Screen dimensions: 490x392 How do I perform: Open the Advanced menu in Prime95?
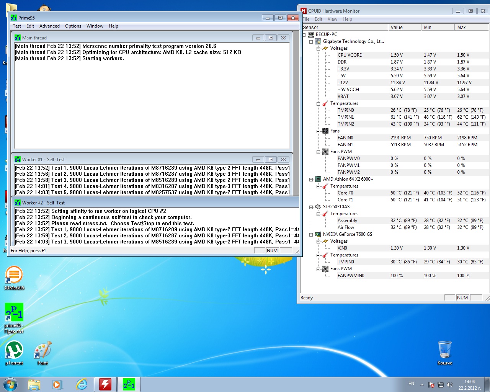49,26
